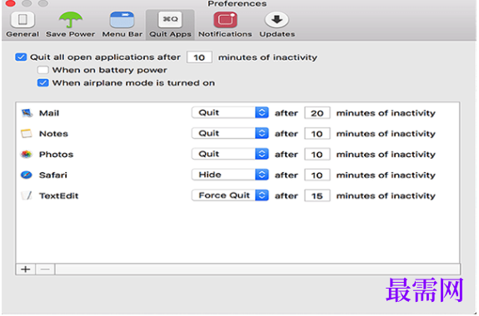This screenshot has width=479, height=316.
Task: Open Notifications pane icon
Action: point(225,20)
